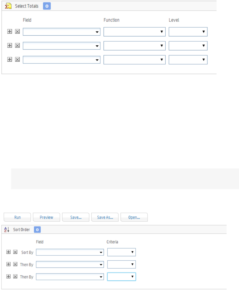This screenshot has width=239, height=290.
Task: Click the Preview button
Action: (47, 217)
